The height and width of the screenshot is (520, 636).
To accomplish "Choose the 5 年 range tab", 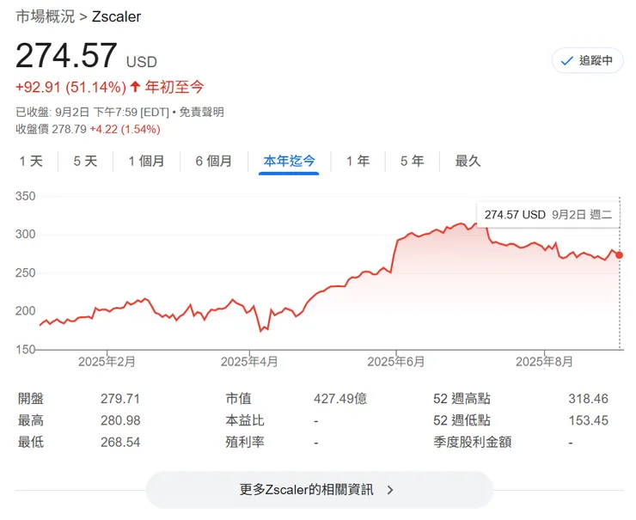I will coord(412,161).
